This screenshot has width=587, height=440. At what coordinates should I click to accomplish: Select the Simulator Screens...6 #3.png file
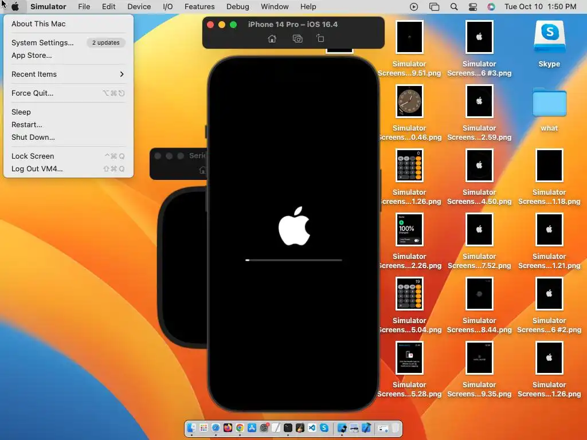tap(479, 48)
